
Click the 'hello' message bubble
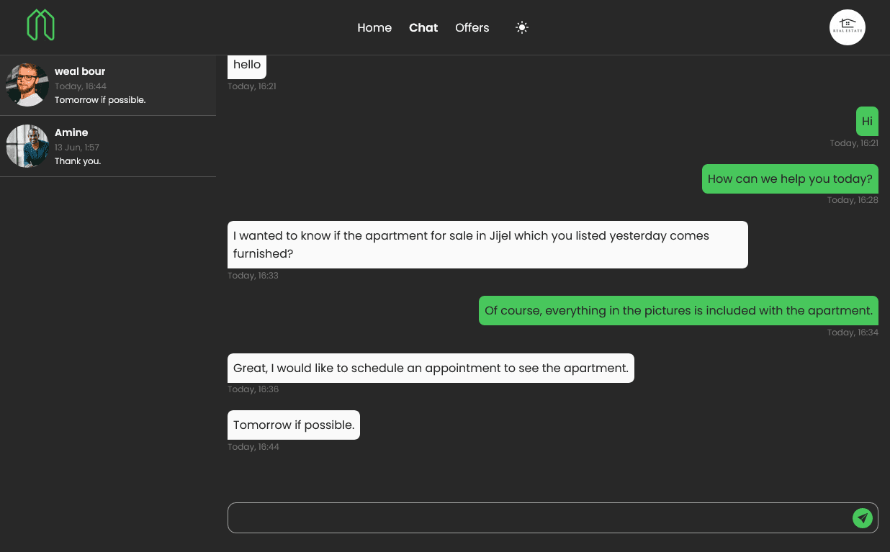tap(246, 64)
